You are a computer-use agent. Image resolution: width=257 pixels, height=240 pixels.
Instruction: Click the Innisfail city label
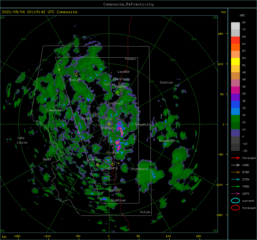(115, 103)
